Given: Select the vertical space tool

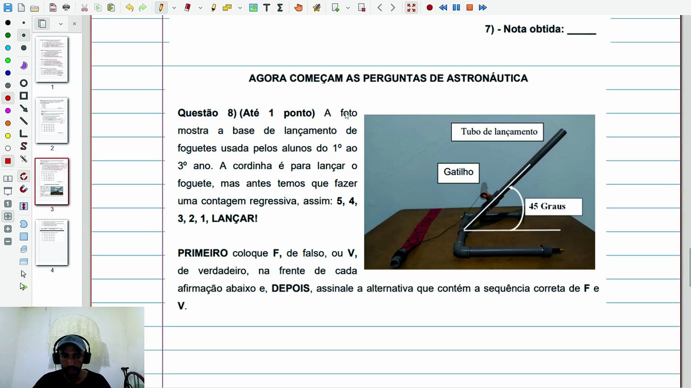Looking at the screenshot, I should tap(24, 206).
